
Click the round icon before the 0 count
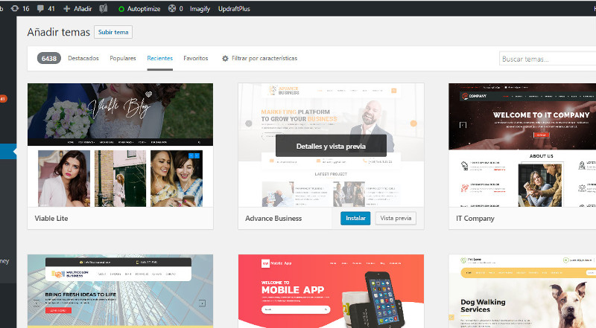click(x=172, y=8)
